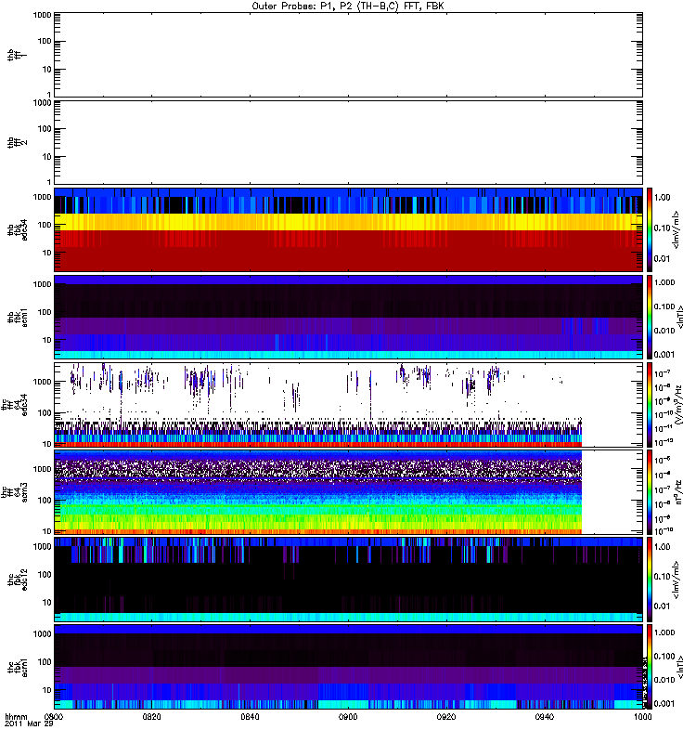The width and height of the screenshot is (696, 743).
Task: Click the thc edc12 mV/m color bar
Action: pos(649,580)
